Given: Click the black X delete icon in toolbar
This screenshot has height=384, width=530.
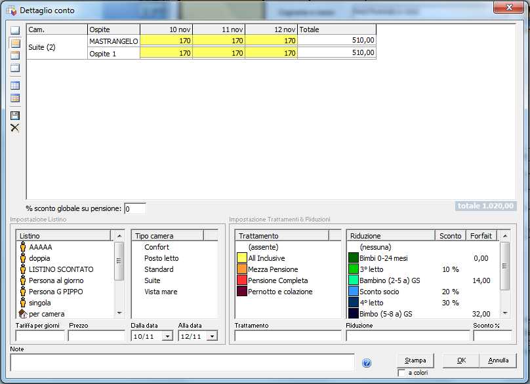Looking at the screenshot, I should click(x=15, y=128).
